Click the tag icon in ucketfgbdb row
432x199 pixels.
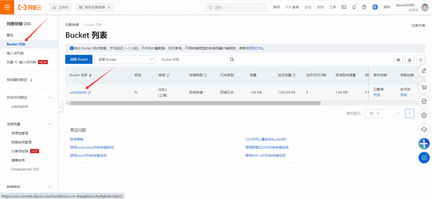136,92
